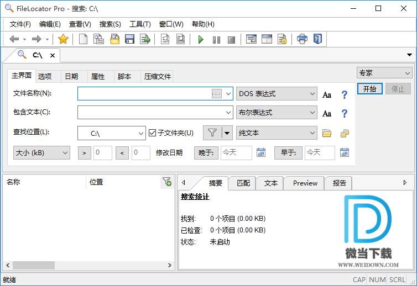Viewport: 417px width, 286px height.
Task: Open calendar for the 晚于 date
Action: click(x=261, y=152)
